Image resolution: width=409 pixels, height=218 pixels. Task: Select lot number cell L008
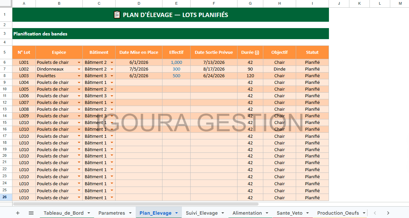(x=24, y=109)
